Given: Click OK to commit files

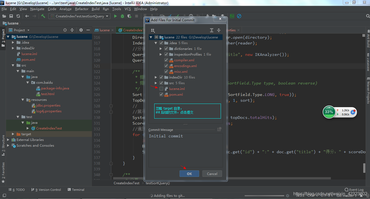Looking at the screenshot, I should click(189, 174).
